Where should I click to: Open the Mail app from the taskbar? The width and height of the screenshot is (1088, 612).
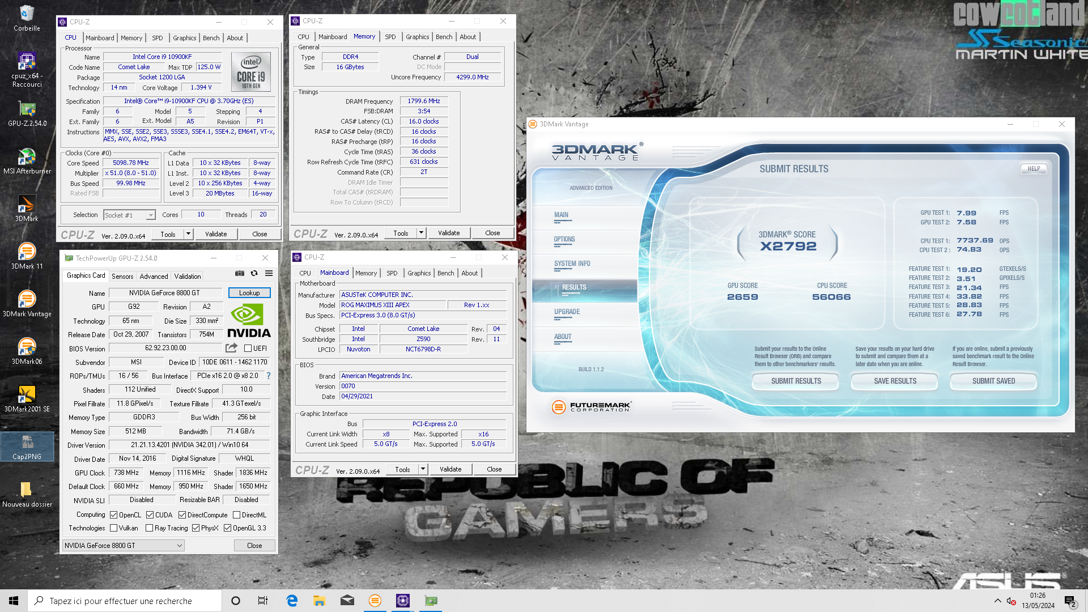tap(347, 601)
